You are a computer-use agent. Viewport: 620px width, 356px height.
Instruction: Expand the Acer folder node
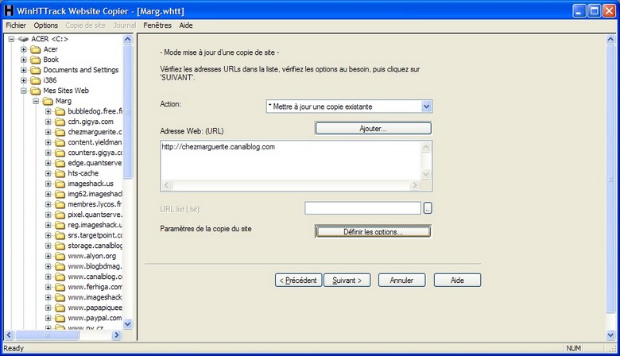(24, 49)
